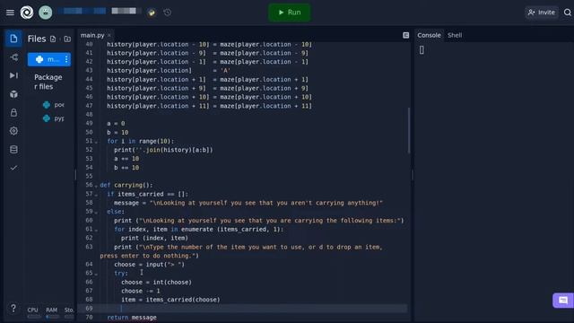Image resolution: width=574 pixels, height=323 pixels.
Task: Select the main.py file in the tree
Action: pyautogui.click(x=49, y=59)
